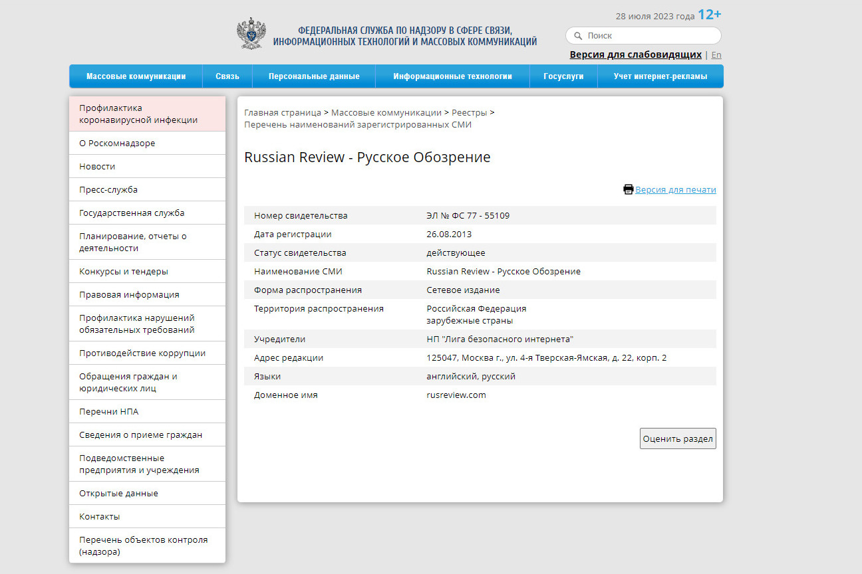
Task: Click Наименование СМИ value in table
Action: [x=503, y=271]
